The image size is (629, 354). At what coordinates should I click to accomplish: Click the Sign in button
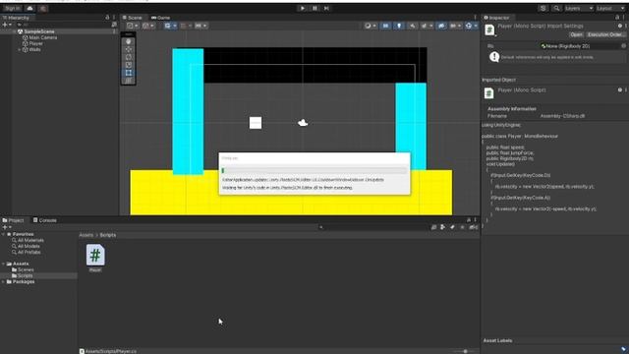(13, 8)
